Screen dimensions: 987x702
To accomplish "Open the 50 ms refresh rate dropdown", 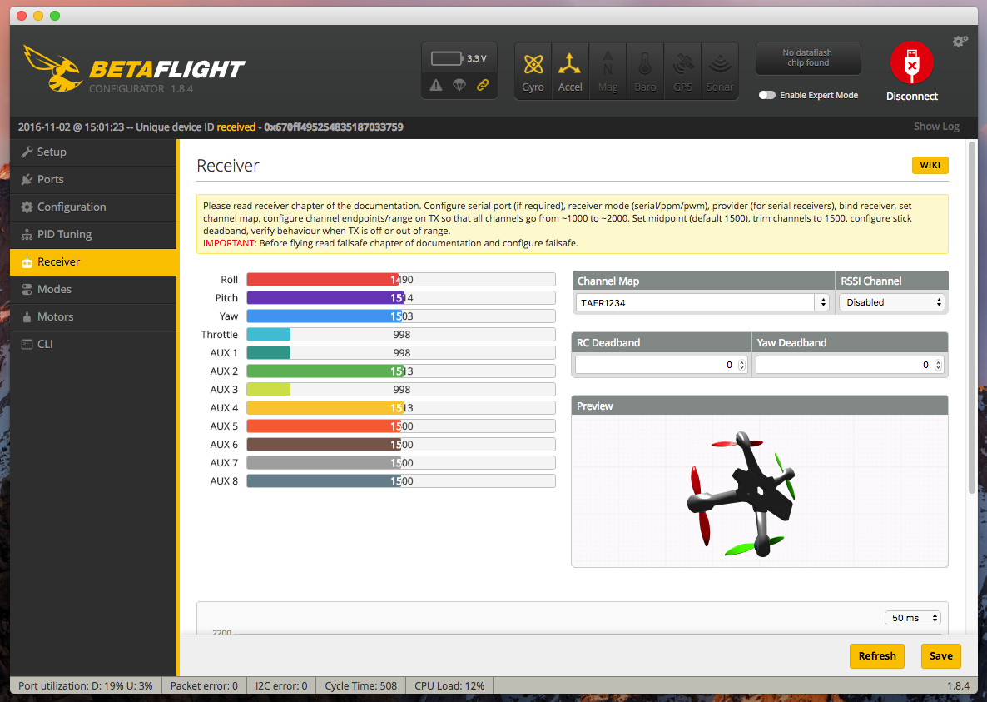I will point(913,618).
